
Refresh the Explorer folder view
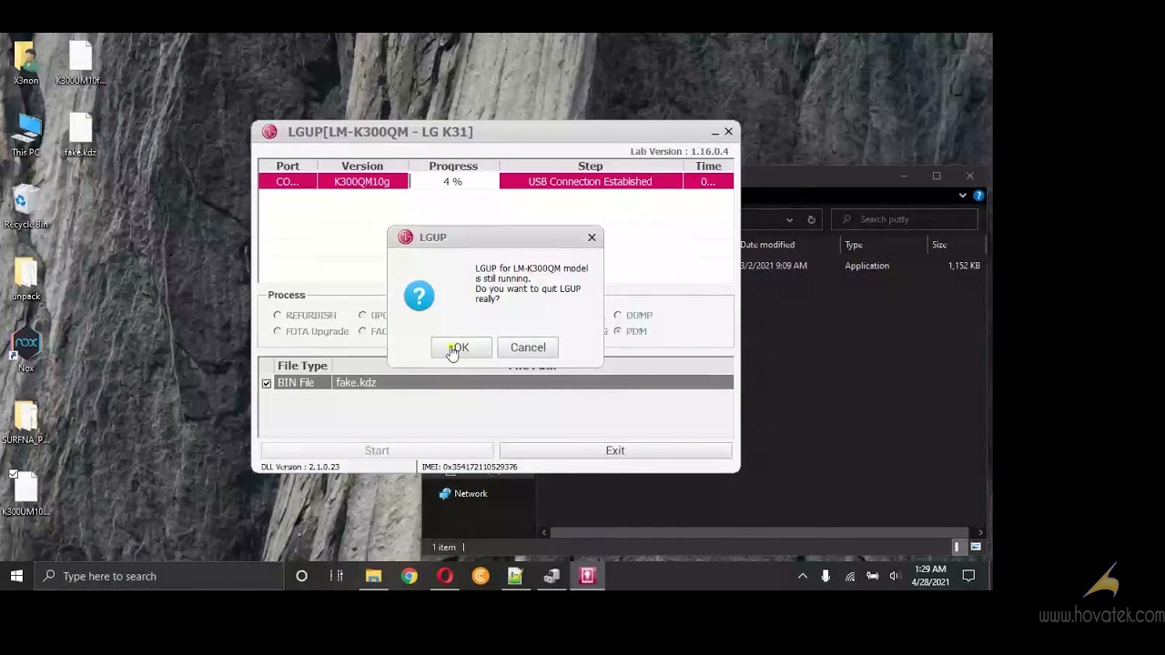point(811,219)
